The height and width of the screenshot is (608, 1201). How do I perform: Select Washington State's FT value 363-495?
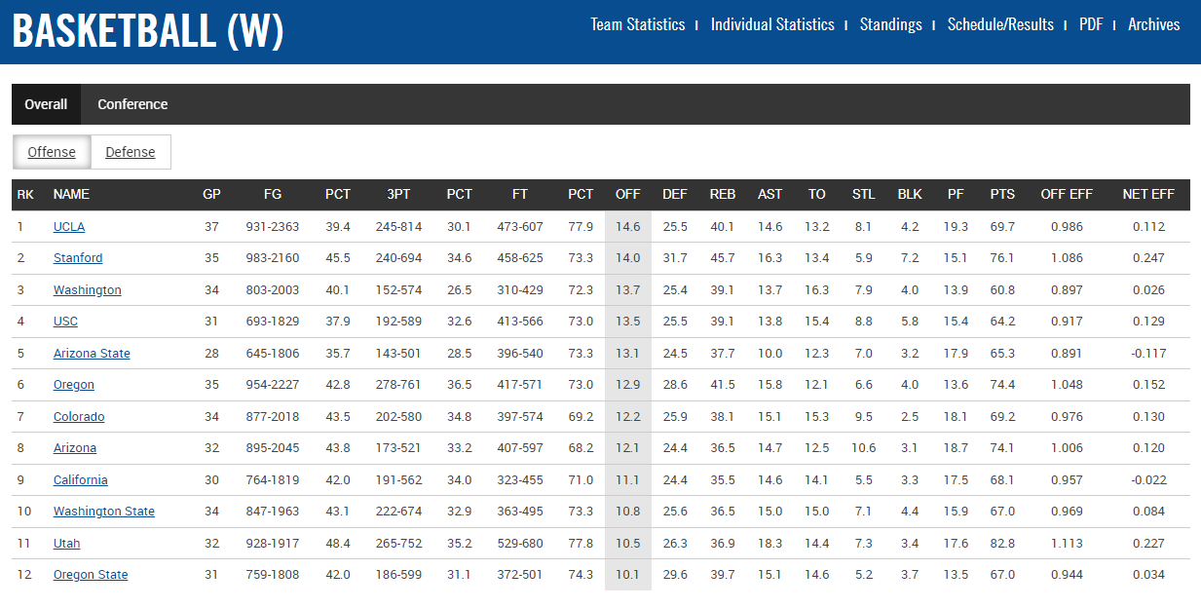tap(520, 512)
